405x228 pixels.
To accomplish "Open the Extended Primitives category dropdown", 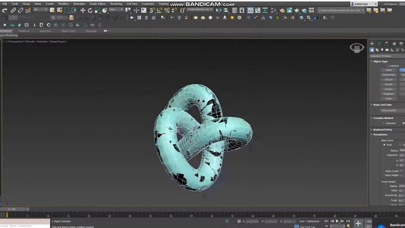I will (387, 56).
